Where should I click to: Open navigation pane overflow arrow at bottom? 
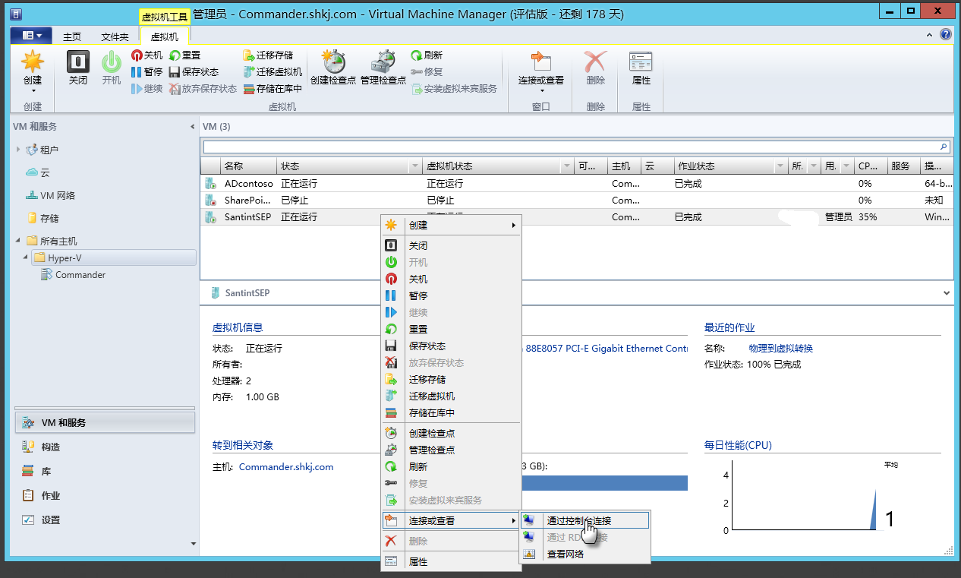[193, 544]
